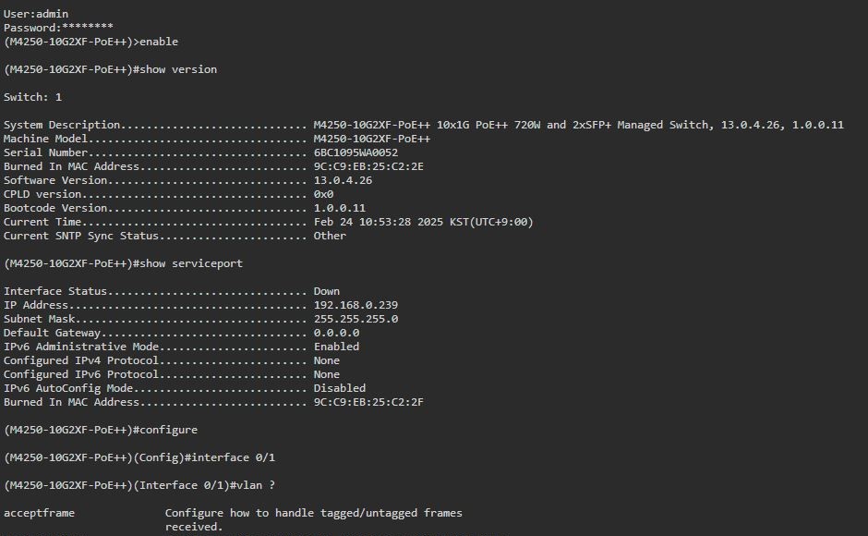The height and width of the screenshot is (536, 868).
Task: Click the 'acceptframe' option text
Action: [39, 513]
